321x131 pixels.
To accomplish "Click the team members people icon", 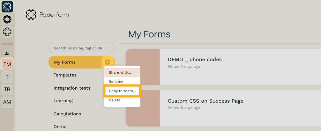I will (x=7, y=53).
